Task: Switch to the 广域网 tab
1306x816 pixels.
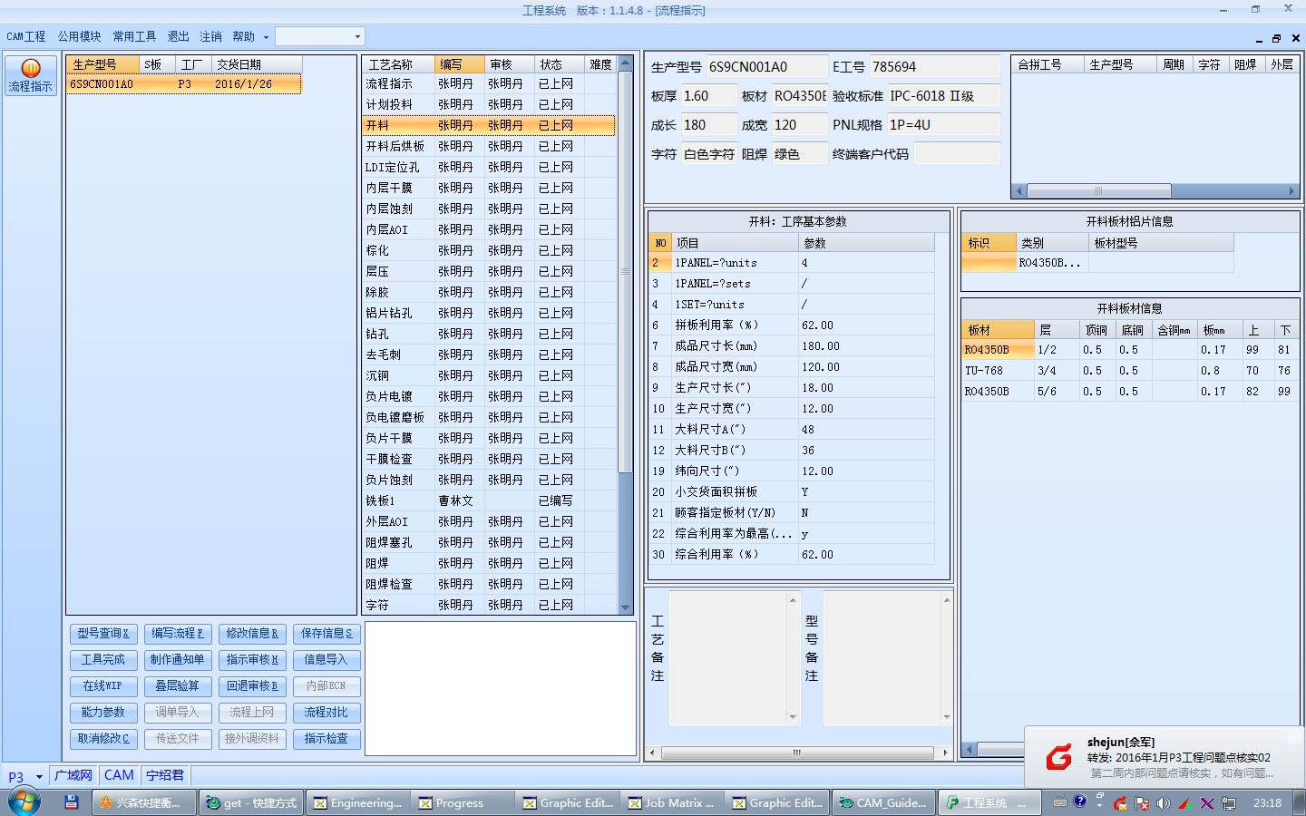Action: click(x=73, y=776)
